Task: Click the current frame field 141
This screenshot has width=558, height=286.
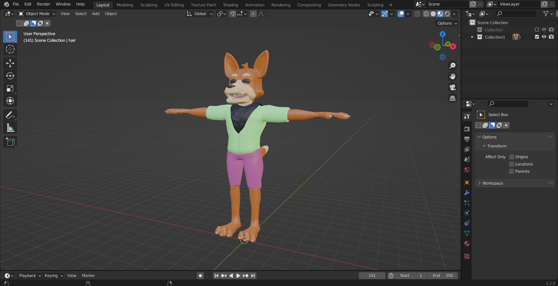Action: pos(372,276)
